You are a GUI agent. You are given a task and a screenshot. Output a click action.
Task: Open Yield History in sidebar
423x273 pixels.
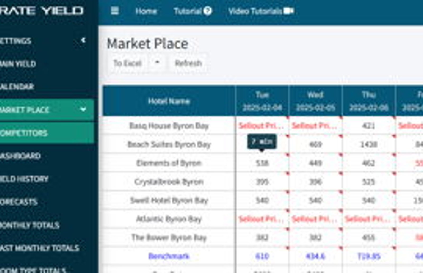coord(24,179)
